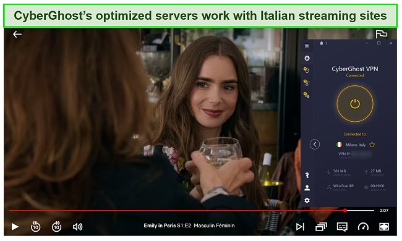Screen dimensions: 402x241
Task: Select the Milano, Italy server location
Action: click(x=356, y=145)
